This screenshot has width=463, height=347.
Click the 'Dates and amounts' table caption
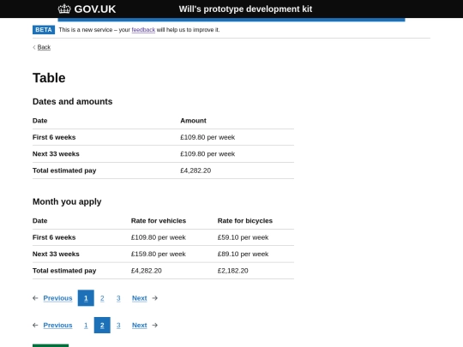[72, 101]
